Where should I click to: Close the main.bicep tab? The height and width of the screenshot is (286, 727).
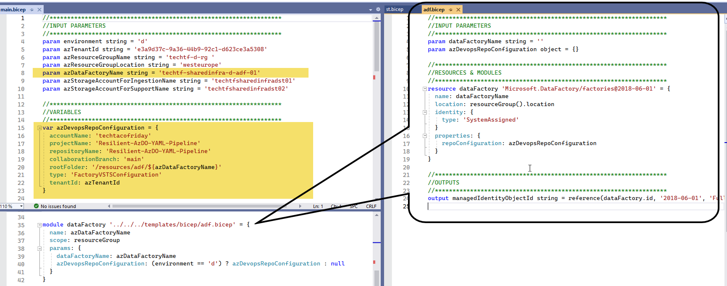[x=39, y=10]
